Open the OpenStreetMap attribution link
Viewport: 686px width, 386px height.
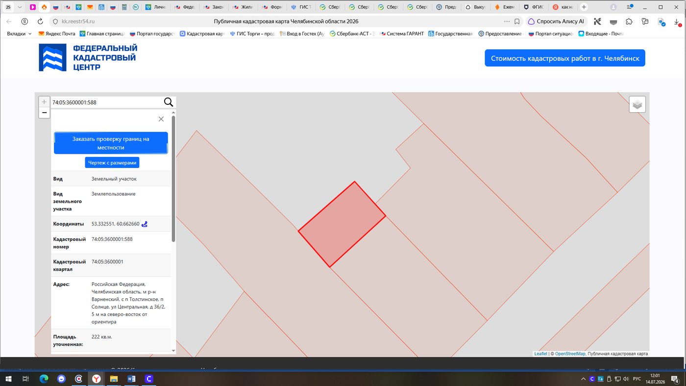(x=570, y=354)
